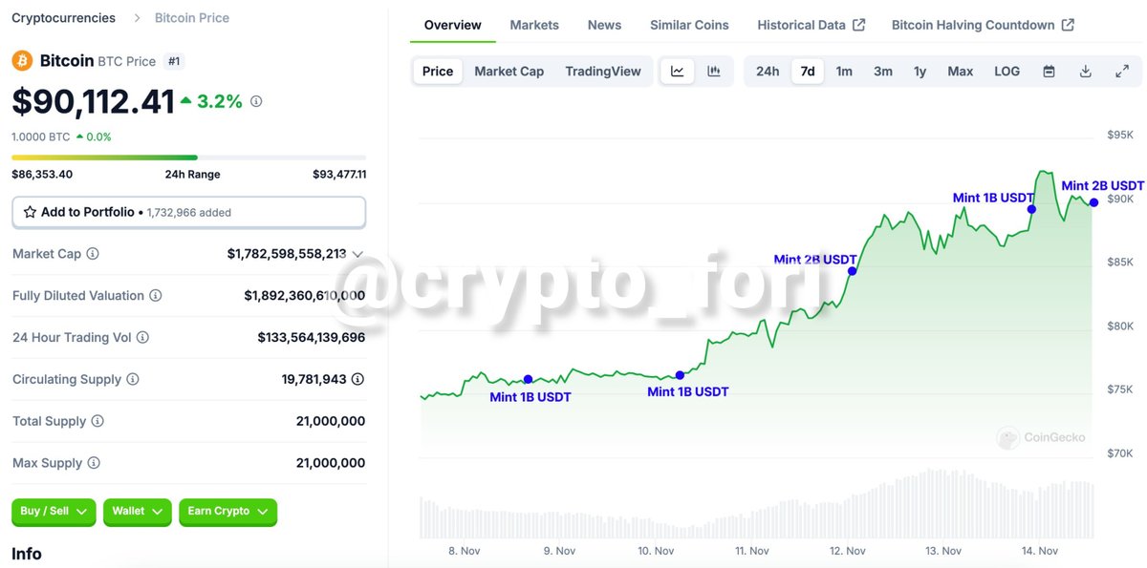Switch to the Markets tab
The image size is (1147, 568).
pyautogui.click(x=534, y=25)
